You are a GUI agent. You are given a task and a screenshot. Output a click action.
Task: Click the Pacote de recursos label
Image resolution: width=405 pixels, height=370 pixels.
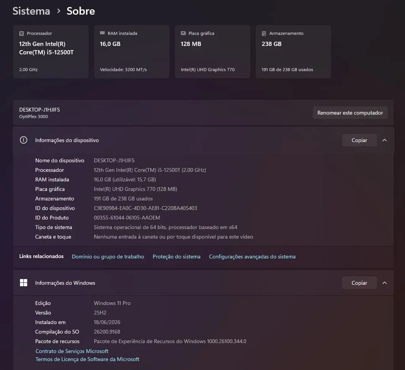57,341
